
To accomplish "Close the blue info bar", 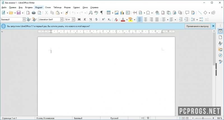I will (213, 26).
